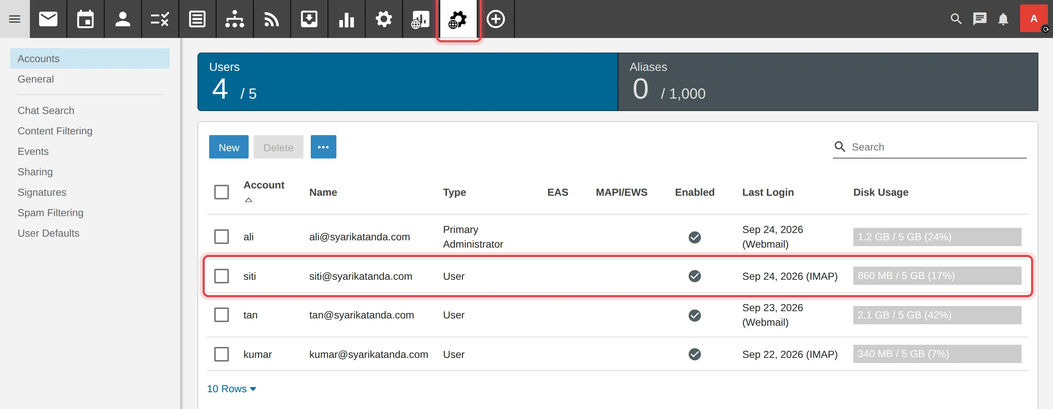Sort by the MAPI/EWS column header

(x=621, y=192)
